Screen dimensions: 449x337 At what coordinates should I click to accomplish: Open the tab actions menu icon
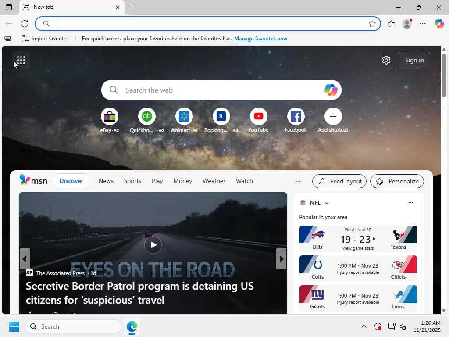click(x=9, y=7)
